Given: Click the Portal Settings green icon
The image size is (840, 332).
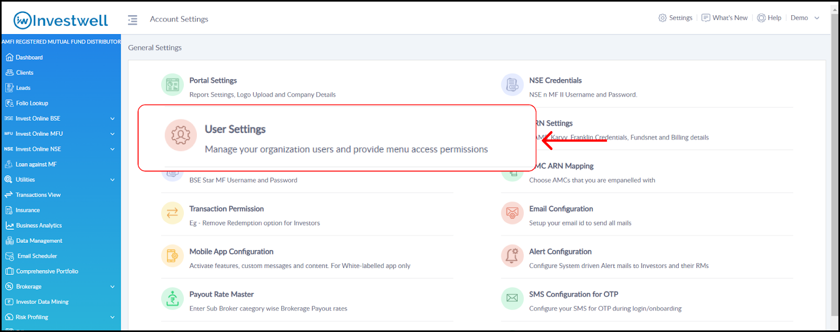Looking at the screenshot, I should [172, 85].
